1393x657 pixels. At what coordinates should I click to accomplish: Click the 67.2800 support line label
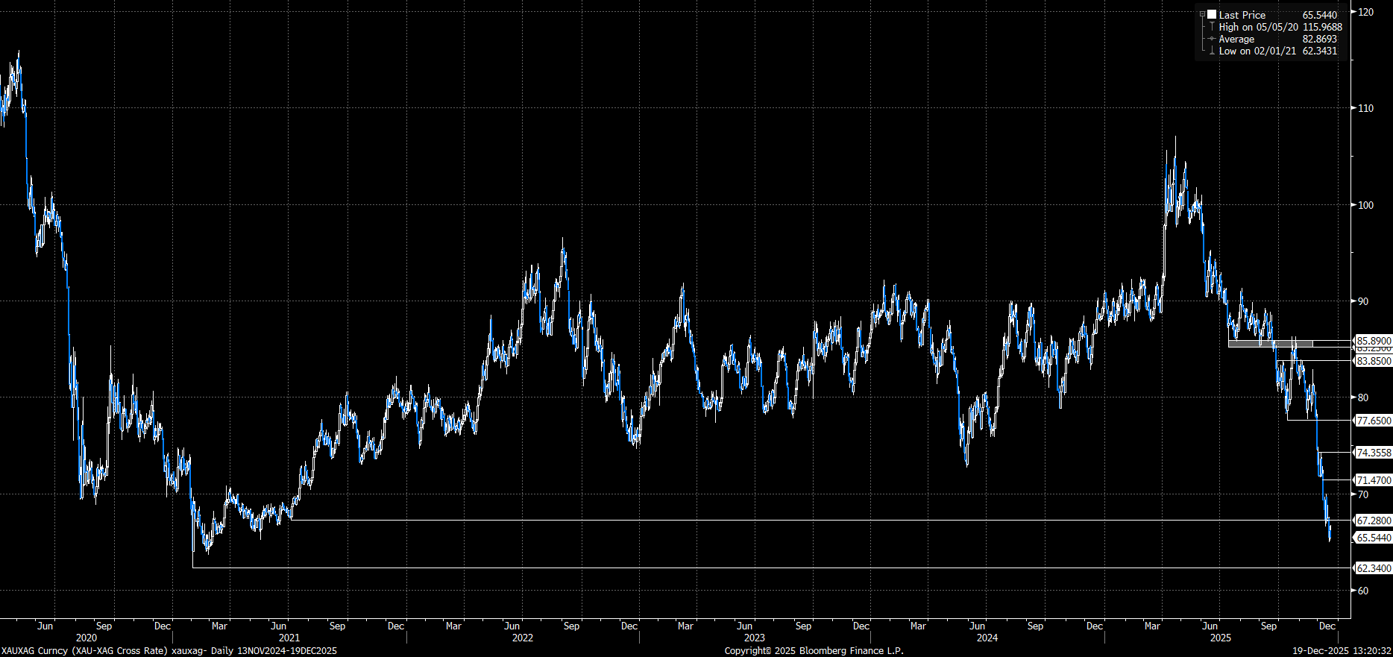click(1373, 521)
